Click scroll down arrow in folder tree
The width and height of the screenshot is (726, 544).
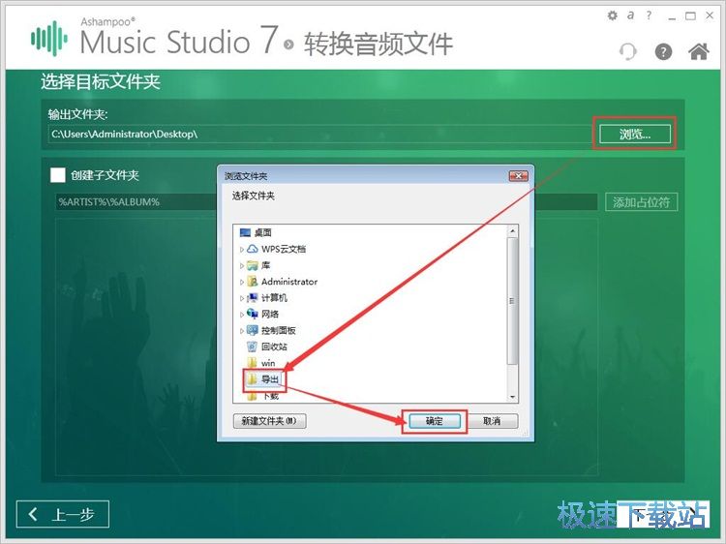pos(512,397)
